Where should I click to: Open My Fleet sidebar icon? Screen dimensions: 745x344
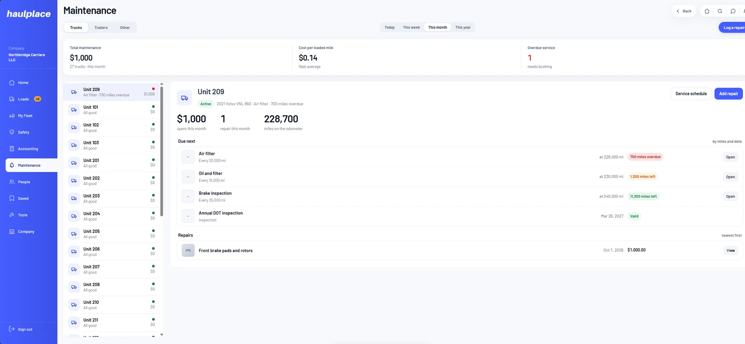pos(12,115)
